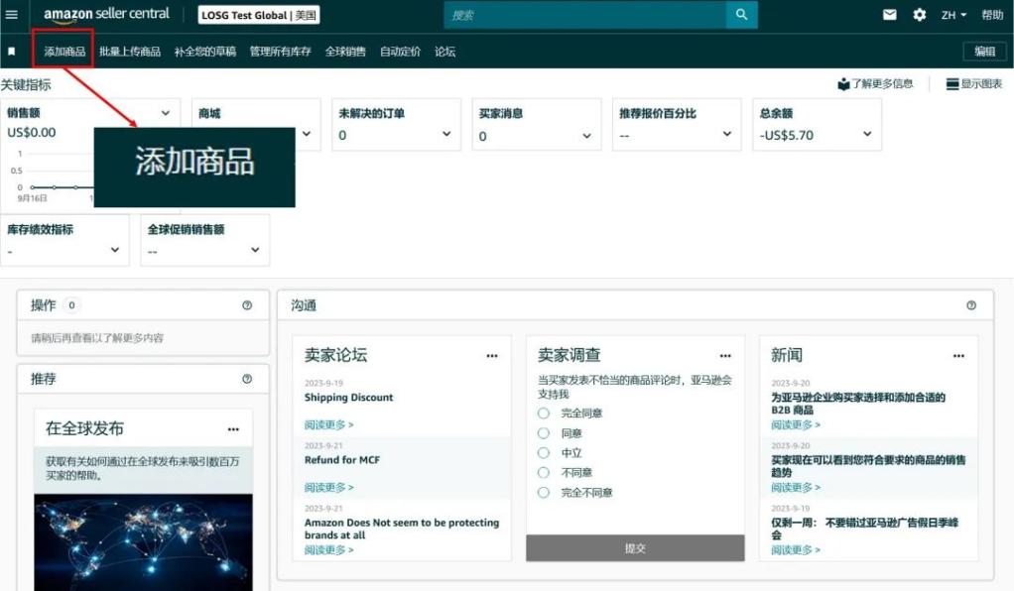
Task: Open 卖家论坛 card three-dot menu
Action: 492,356
